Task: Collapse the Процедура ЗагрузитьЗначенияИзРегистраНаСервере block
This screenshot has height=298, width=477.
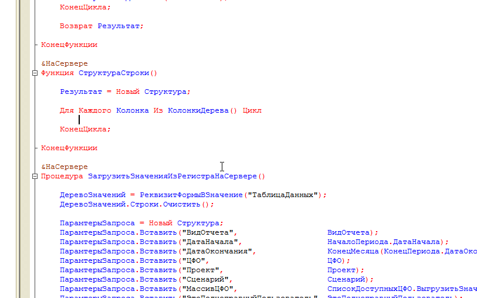Action: pyautogui.click(x=35, y=176)
